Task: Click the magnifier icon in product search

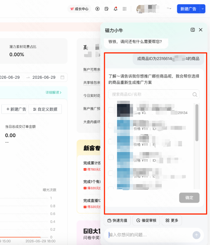Action: click(x=195, y=94)
